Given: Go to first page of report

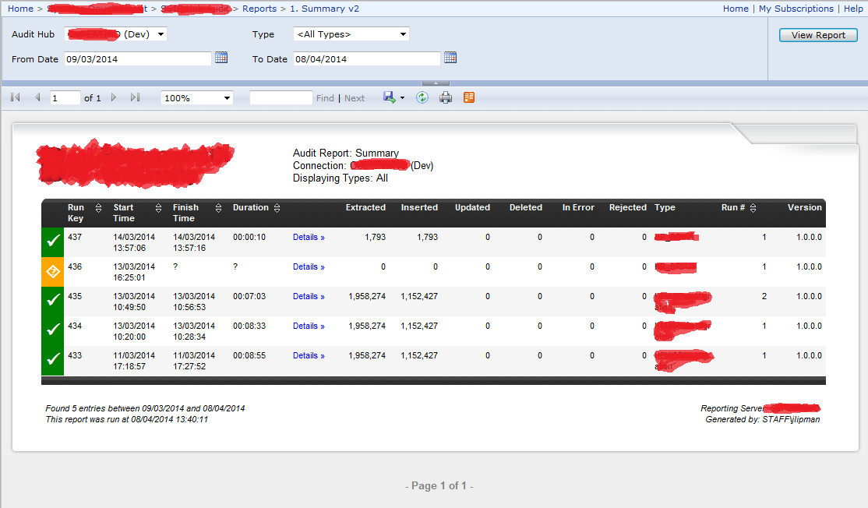Looking at the screenshot, I should (x=16, y=97).
